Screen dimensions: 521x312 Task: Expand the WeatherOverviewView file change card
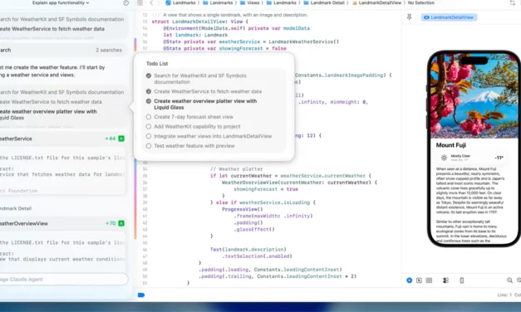(x=63, y=223)
